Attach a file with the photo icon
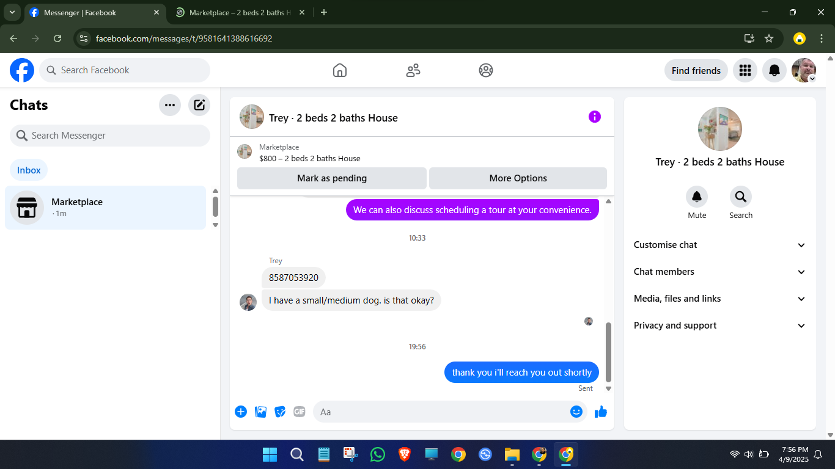The height and width of the screenshot is (469, 835). coord(261,412)
